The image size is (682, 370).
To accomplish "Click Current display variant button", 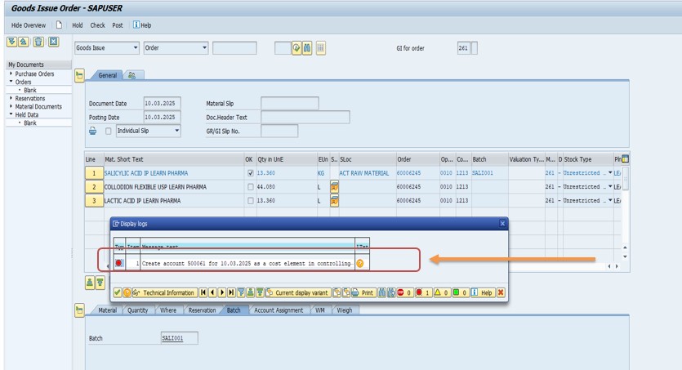I will (x=298, y=292).
